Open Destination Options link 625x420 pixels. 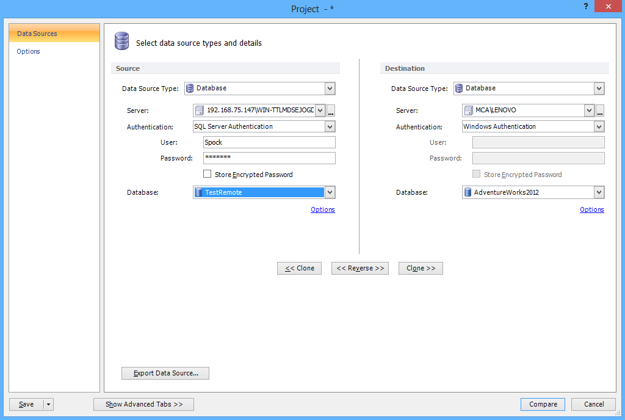(x=592, y=209)
